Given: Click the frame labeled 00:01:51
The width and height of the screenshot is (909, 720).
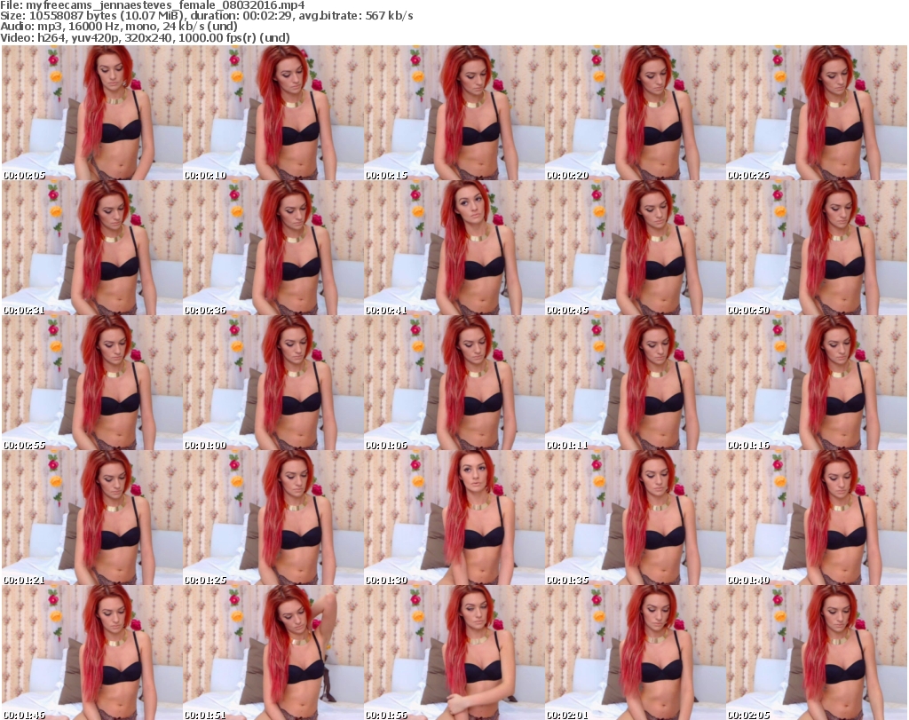Looking at the screenshot, I should point(273,653).
